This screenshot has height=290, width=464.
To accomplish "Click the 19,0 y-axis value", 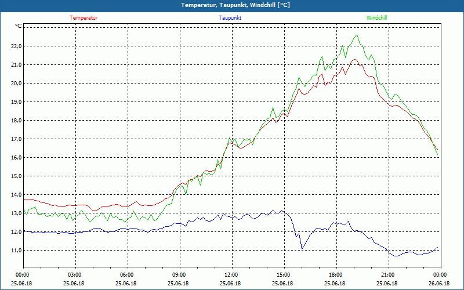I will pos(17,102).
